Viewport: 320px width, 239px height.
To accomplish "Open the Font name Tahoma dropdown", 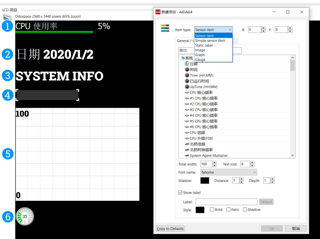I will [228, 172].
